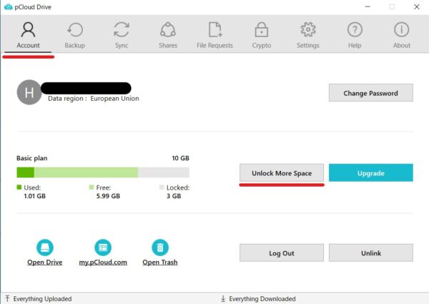
Task: Open File Requests tab
Action: [x=214, y=35]
